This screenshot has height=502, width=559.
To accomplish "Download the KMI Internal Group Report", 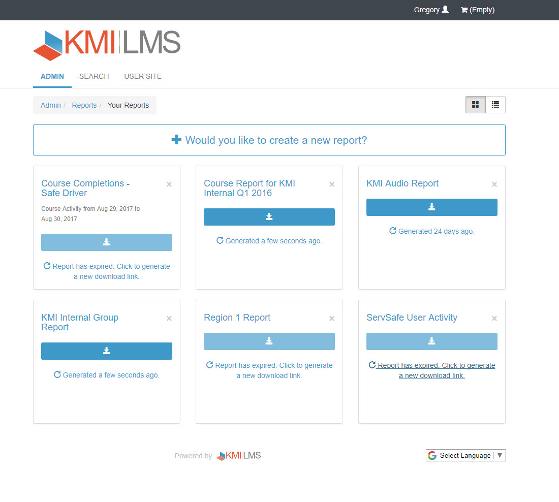I will pyautogui.click(x=107, y=351).
